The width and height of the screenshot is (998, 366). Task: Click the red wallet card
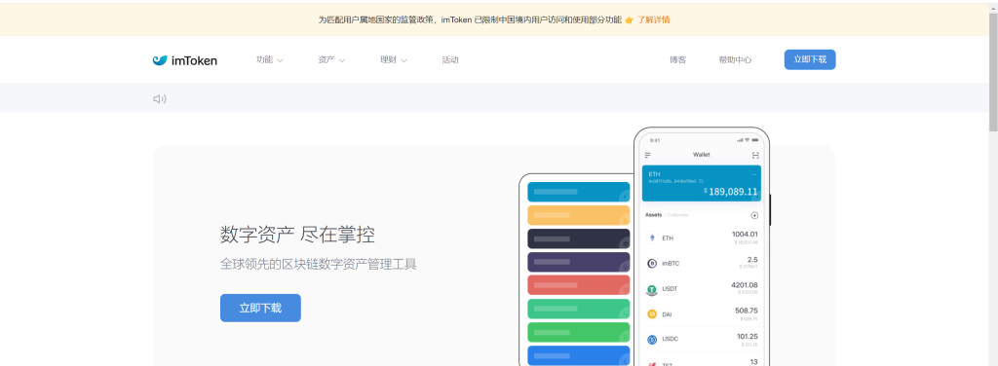coord(579,284)
